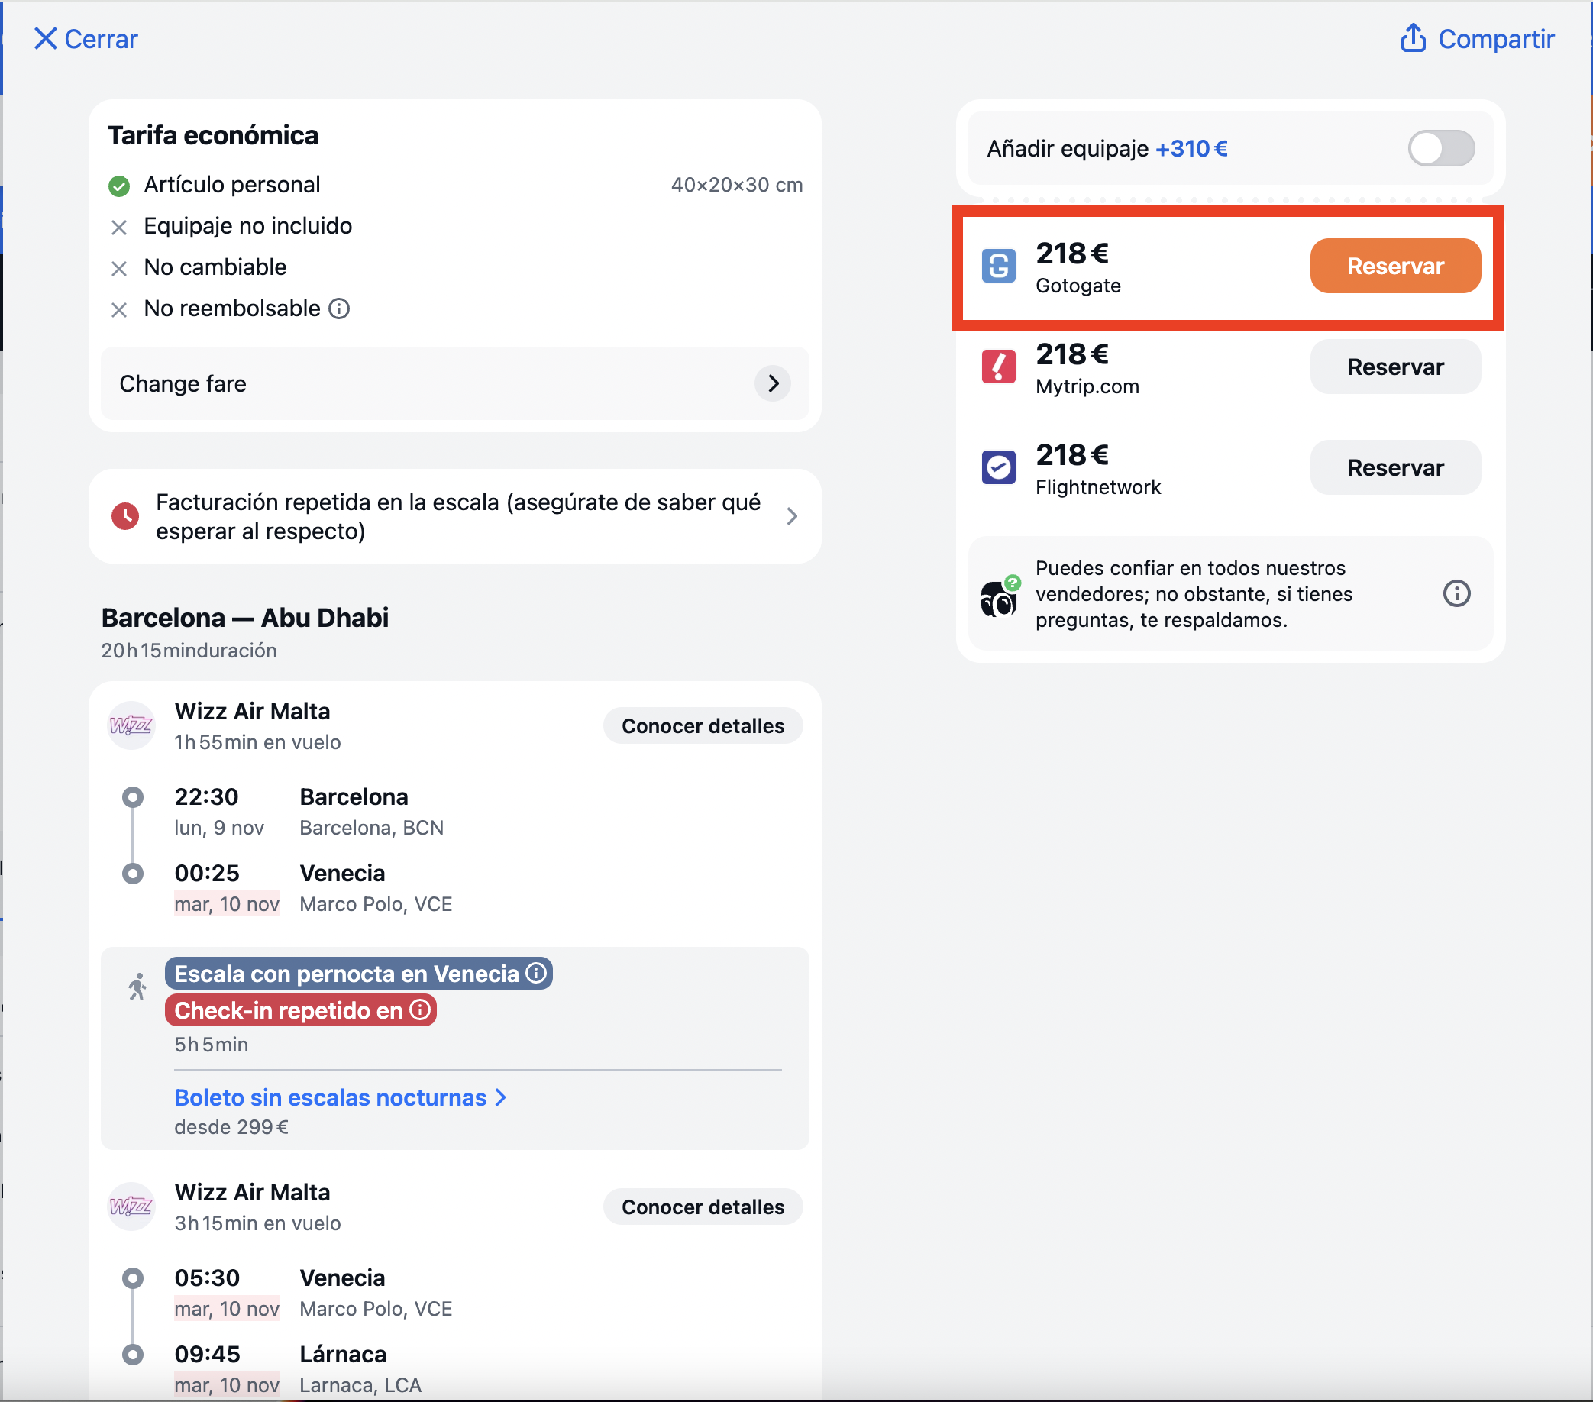The width and height of the screenshot is (1593, 1402).
Task: Reserve with Gotogate for 218 €
Action: click(1395, 266)
